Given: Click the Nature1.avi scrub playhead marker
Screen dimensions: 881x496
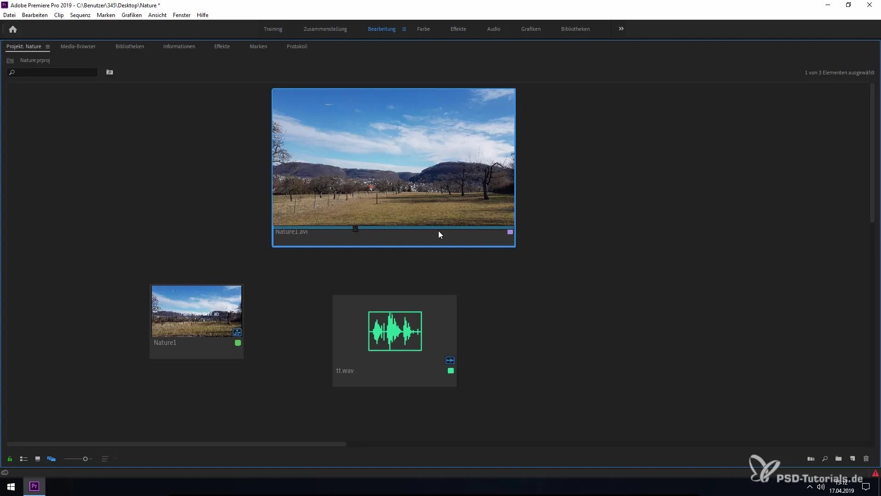Looking at the screenshot, I should click(355, 228).
